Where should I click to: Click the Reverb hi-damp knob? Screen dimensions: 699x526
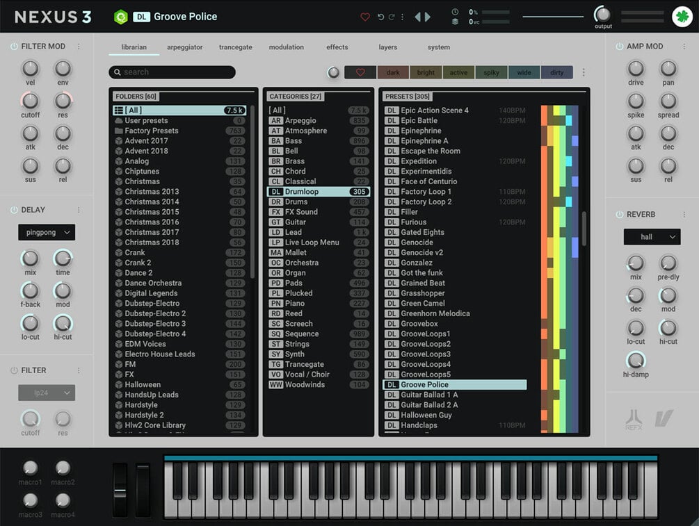(x=636, y=361)
